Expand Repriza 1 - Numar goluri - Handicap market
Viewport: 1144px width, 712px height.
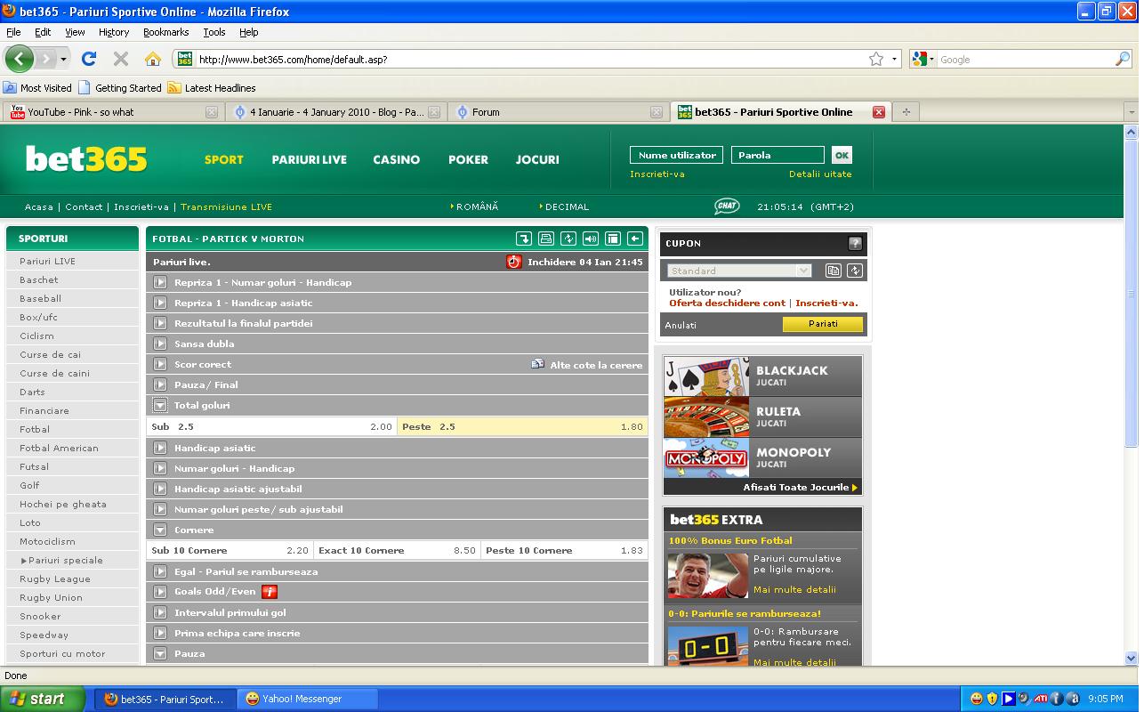(160, 282)
